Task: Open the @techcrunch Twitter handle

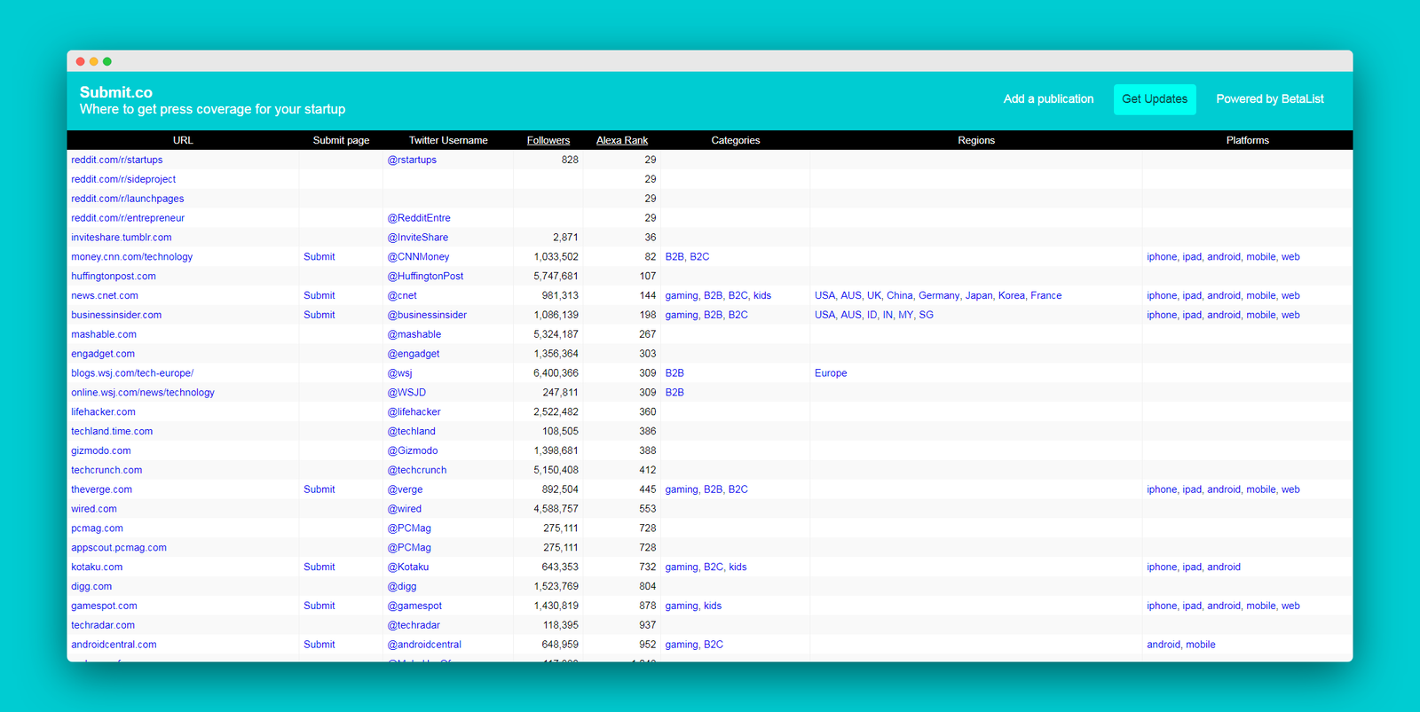Action: pyautogui.click(x=417, y=471)
